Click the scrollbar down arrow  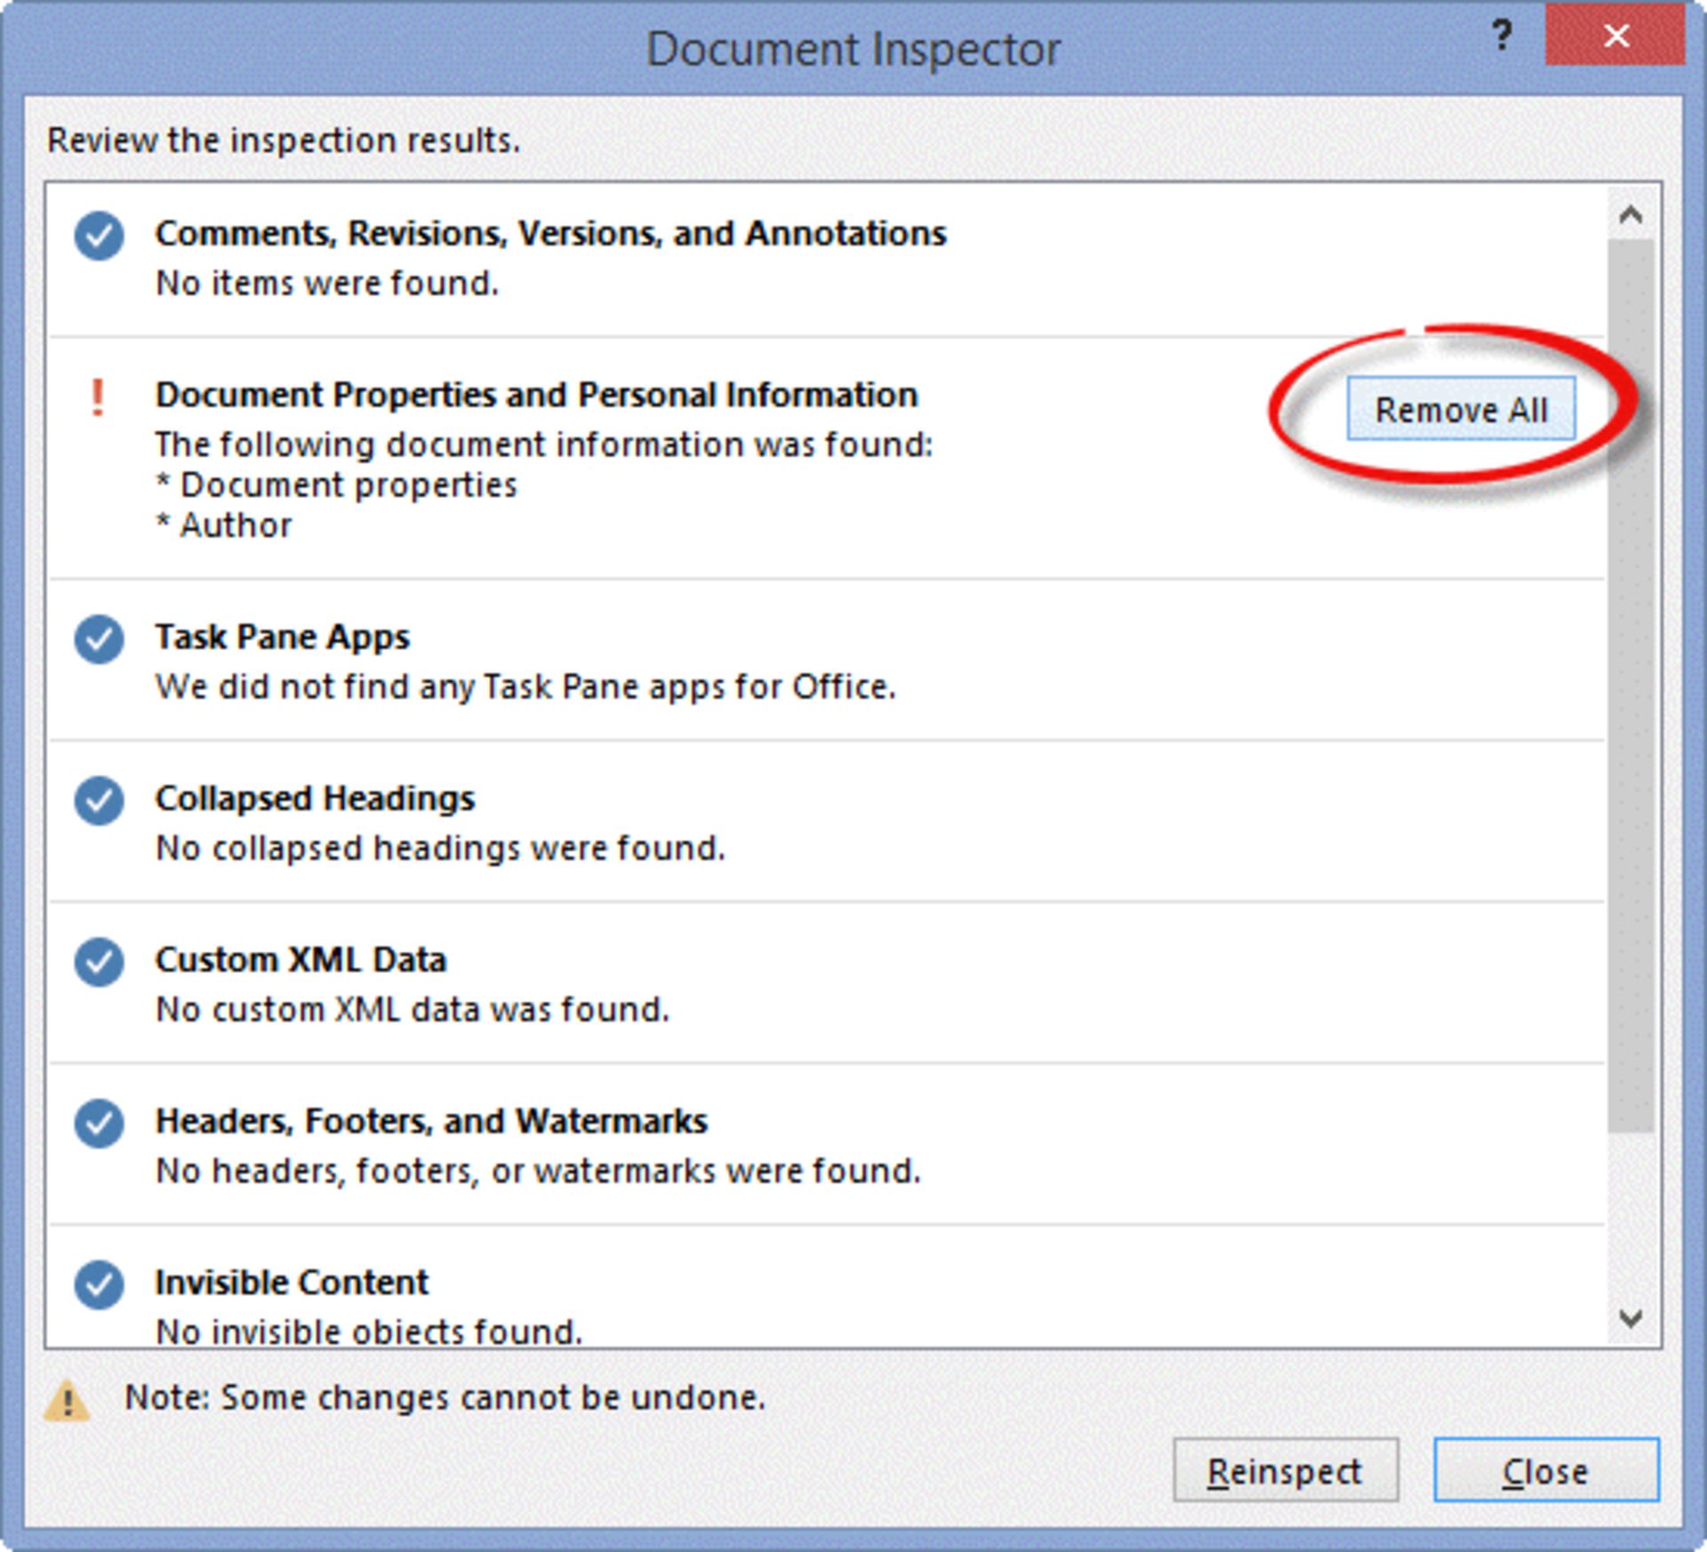[1631, 1317]
